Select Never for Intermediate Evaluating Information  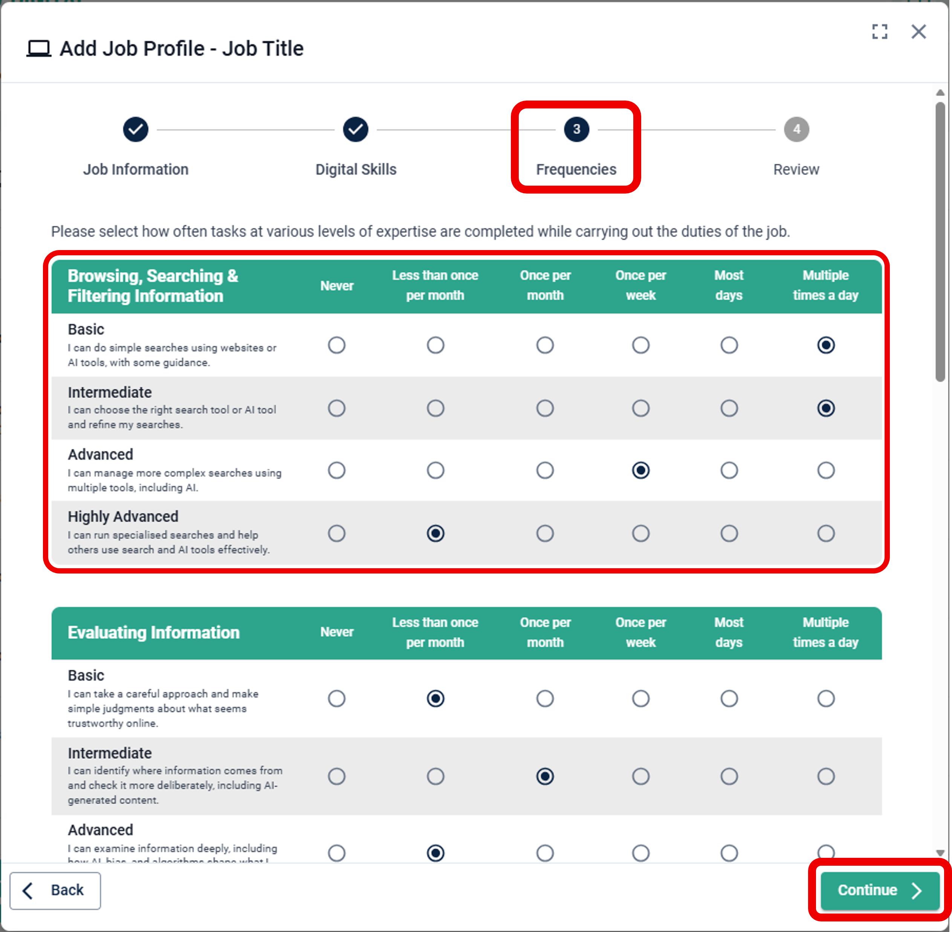tap(336, 776)
